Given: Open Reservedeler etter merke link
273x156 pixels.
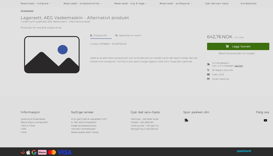Looking at the screenshot, I should [x=85, y=132].
